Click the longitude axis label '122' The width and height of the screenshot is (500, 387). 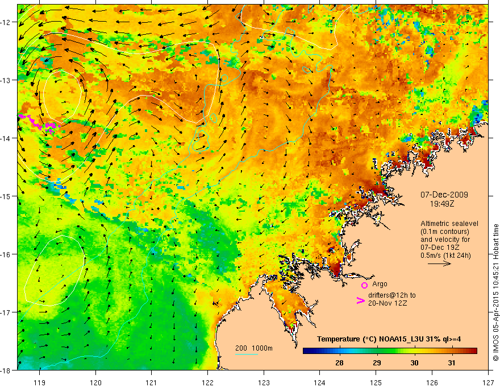tap(207, 382)
